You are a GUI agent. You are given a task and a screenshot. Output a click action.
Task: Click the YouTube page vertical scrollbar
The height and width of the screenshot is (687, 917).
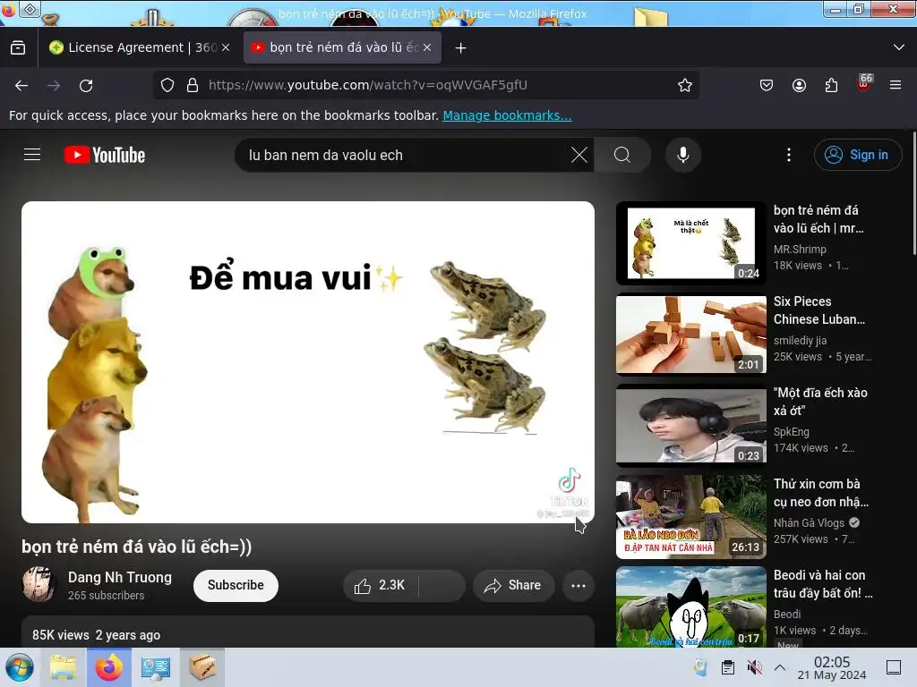point(914,193)
